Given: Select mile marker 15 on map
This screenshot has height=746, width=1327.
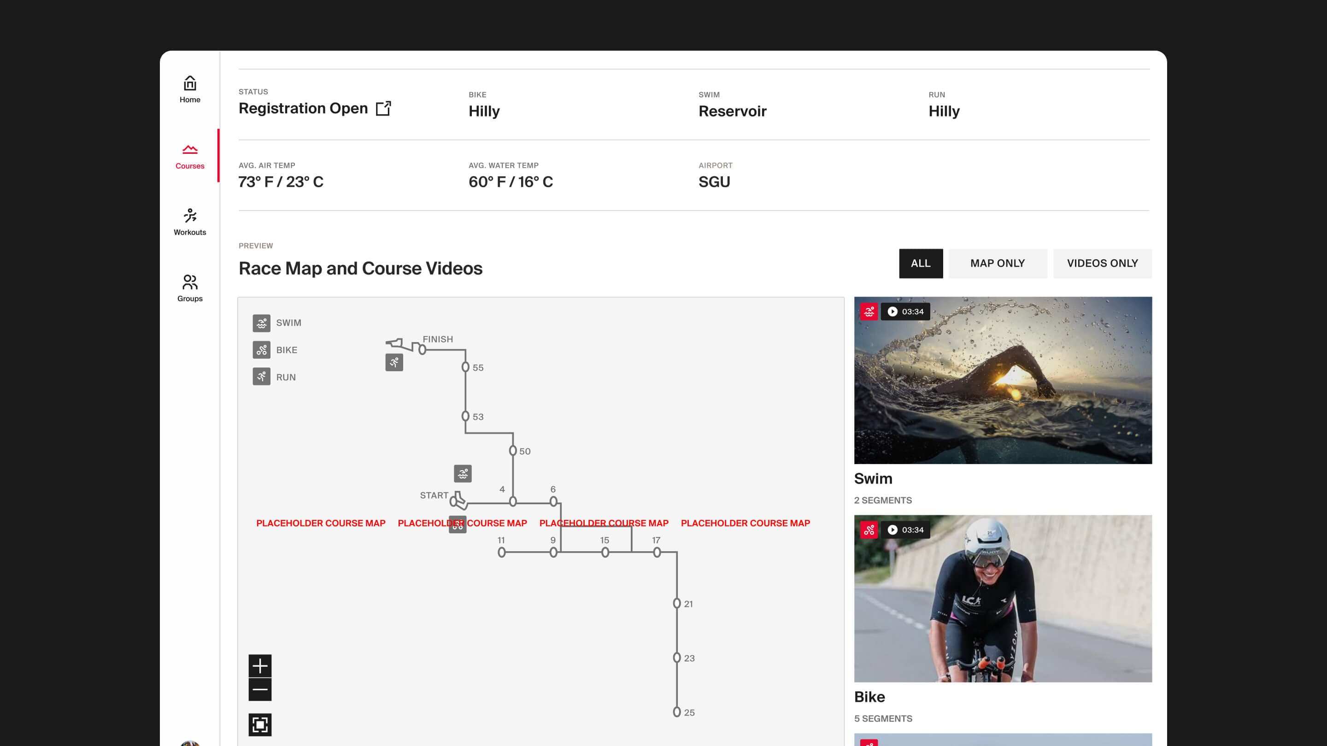Looking at the screenshot, I should 605,553.
